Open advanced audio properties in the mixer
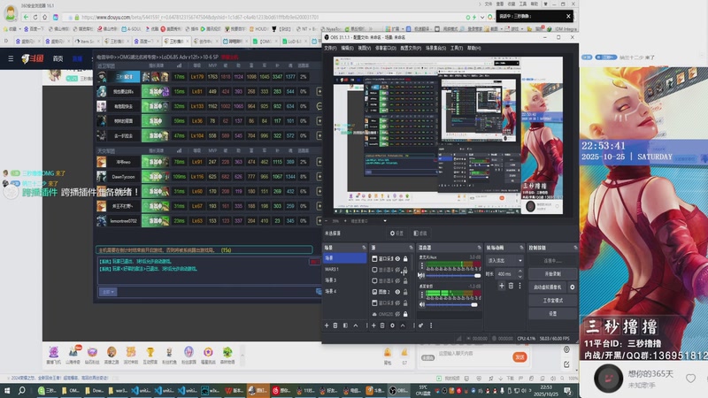The height and width of the screenshot is (398, 708). point(421,325)
